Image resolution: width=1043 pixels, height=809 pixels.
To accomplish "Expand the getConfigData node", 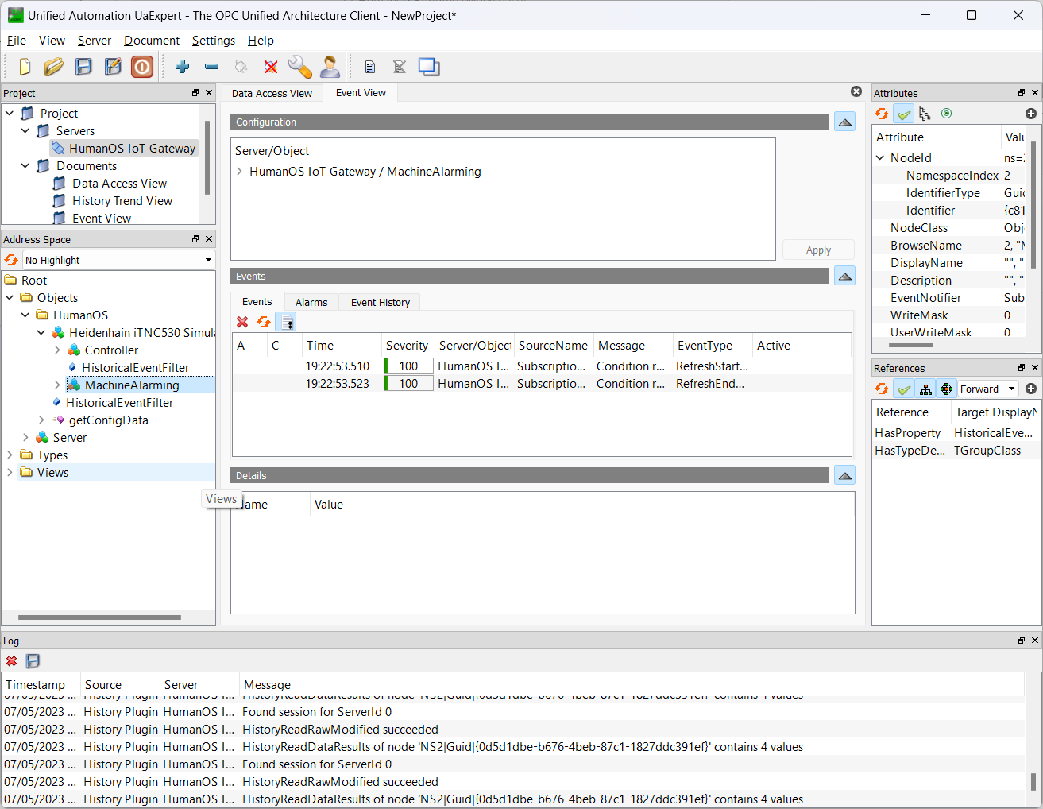I will pos(41,420).
